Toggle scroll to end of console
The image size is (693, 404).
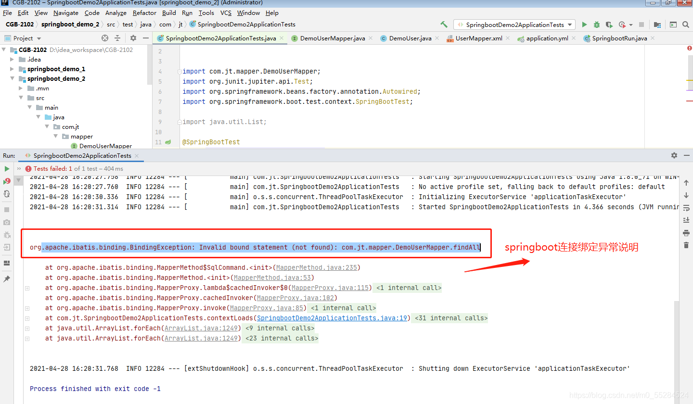point(686,220)
